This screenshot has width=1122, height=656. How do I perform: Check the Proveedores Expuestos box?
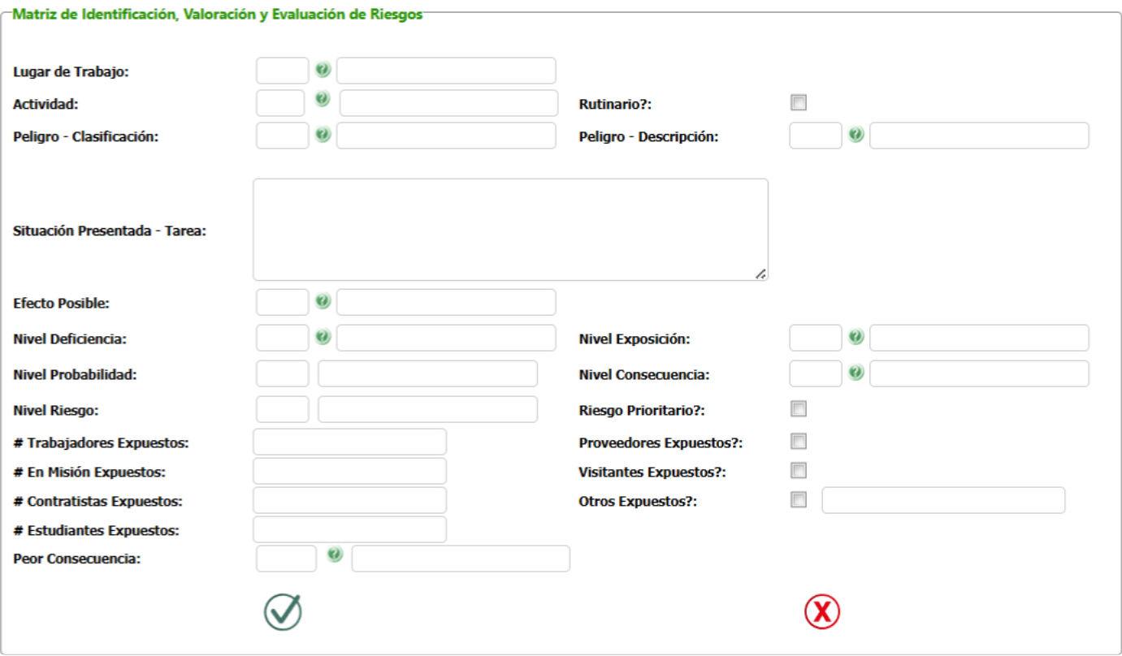click(x=799, y=442)
